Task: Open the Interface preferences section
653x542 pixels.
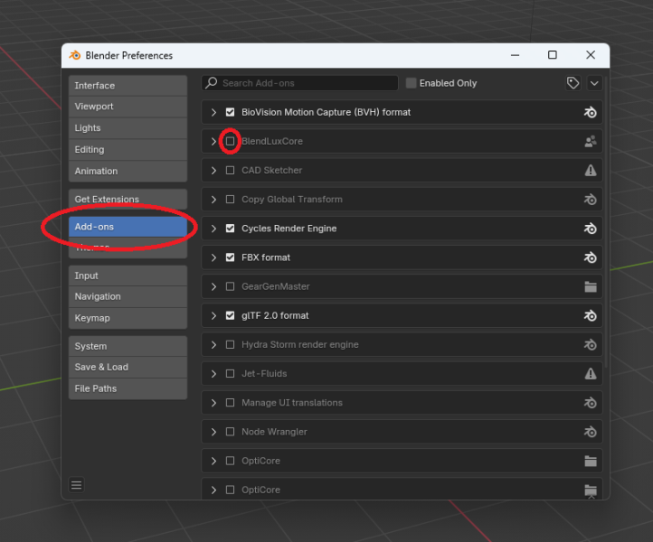Action: [x=128, y=86]
